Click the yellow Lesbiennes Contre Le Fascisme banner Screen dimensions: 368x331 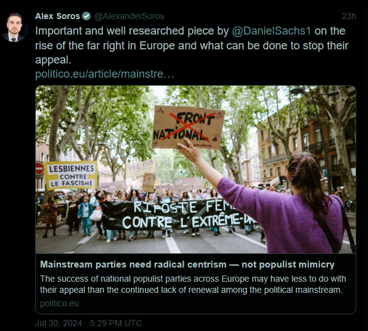pos(71,175)
